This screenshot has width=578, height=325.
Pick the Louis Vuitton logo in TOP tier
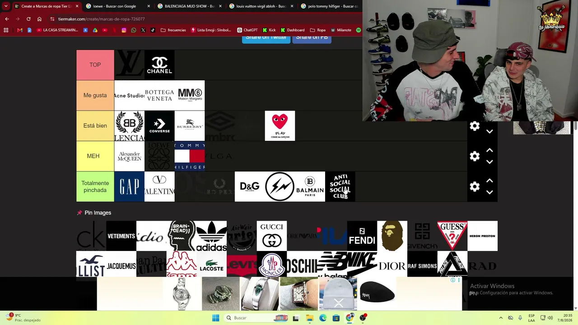pyautogui.click(x=129, y=65)
